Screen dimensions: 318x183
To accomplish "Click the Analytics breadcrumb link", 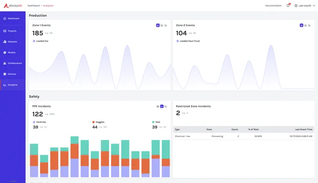I will 48,6.
